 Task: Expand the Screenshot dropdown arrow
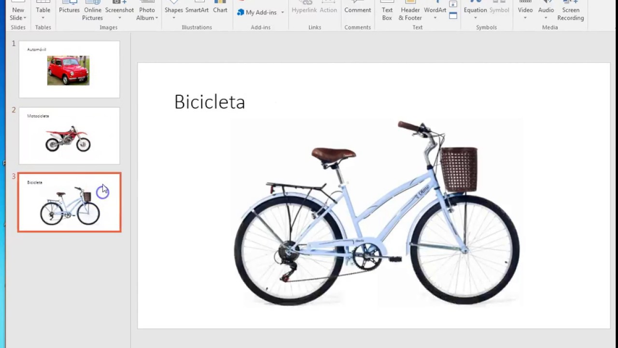pos(119,18)
